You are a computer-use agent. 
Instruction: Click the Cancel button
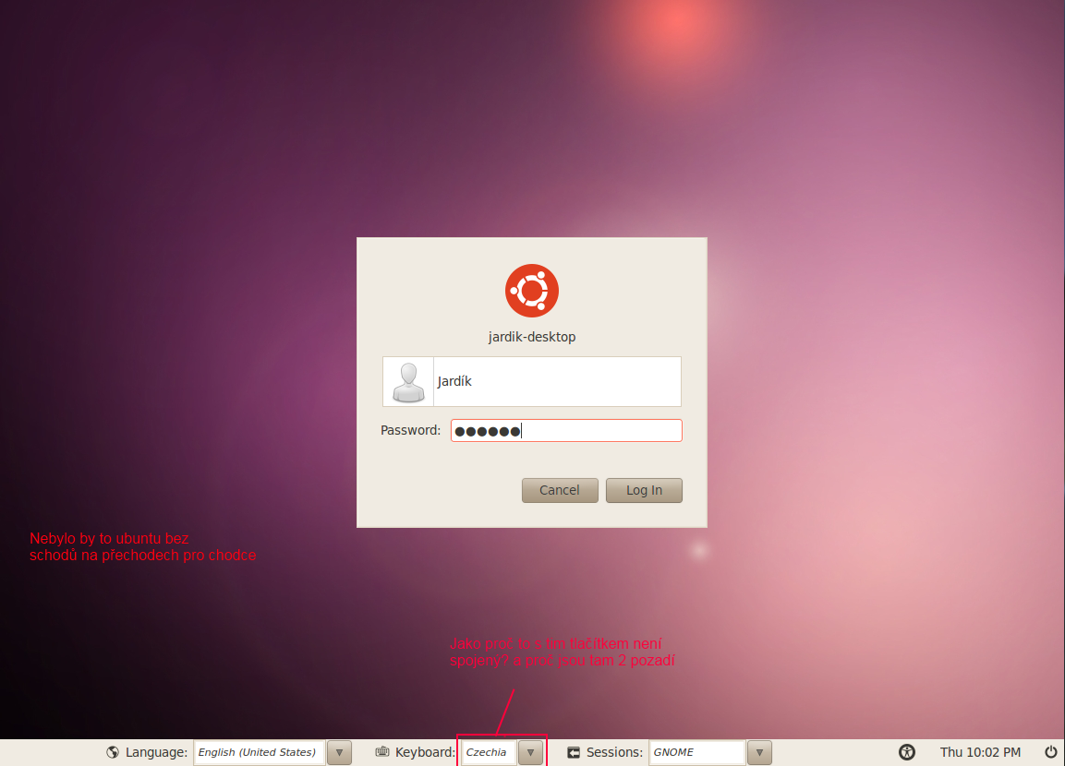point(560,491)
